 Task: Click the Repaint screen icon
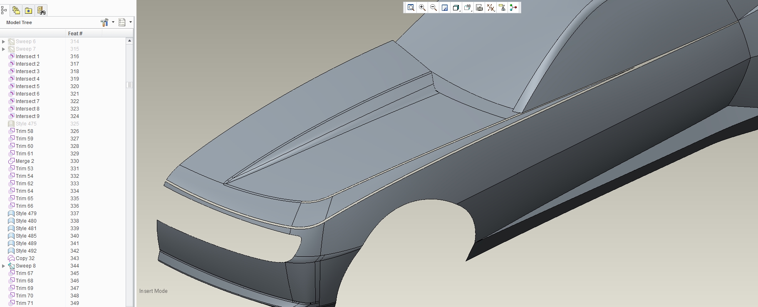(445, 7)
